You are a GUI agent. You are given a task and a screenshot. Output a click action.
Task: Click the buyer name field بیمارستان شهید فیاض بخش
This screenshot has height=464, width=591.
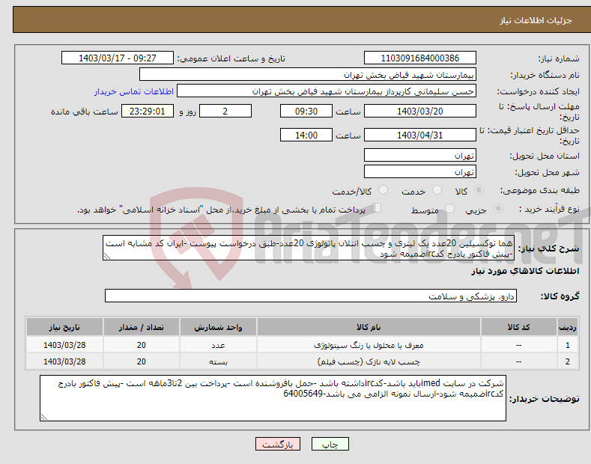click(x=308, y=75)
